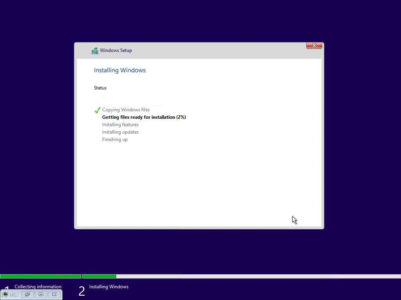
Task: Click the Installing Windows progress bar segment
Action: click(241, 276)
